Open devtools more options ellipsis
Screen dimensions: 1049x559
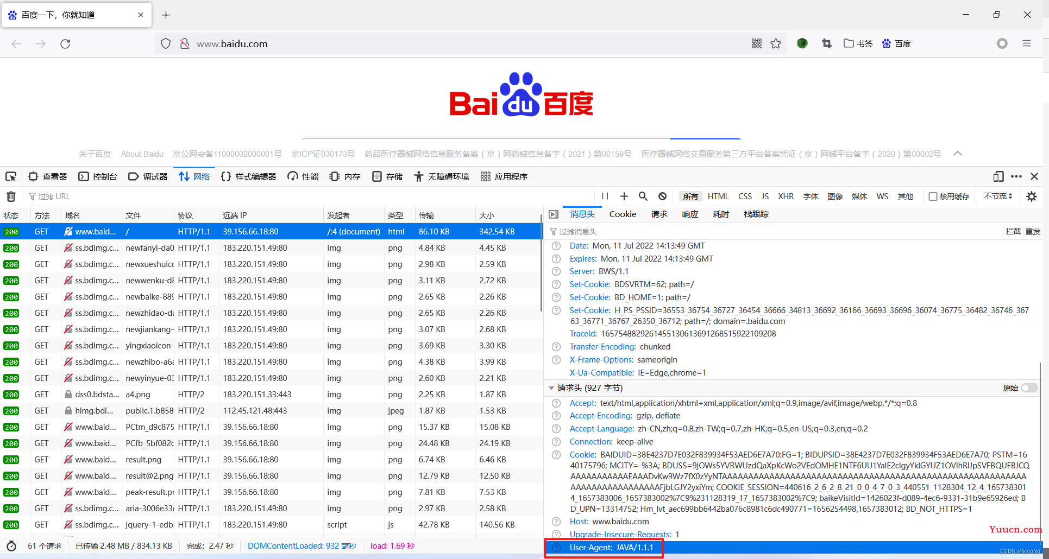(x=1016, y=176)
